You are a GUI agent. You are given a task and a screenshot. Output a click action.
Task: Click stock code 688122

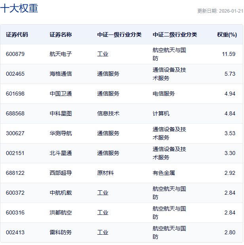click(x=15, y=173)
